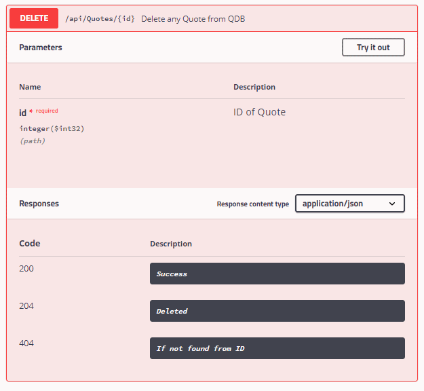The width and height of the screenshot is (424, 391).
Task: Click the 'If not found from ID' box
Action: click(x=277, y=348)
